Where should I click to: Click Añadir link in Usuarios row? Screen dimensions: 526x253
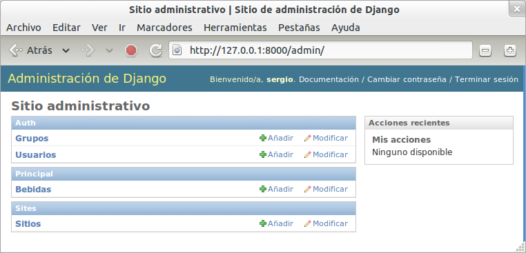280,154
